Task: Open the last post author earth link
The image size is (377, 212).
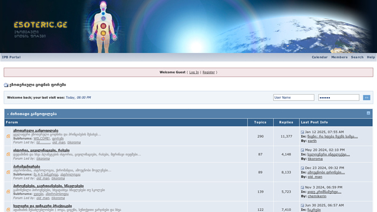Action: pos(312,141)
